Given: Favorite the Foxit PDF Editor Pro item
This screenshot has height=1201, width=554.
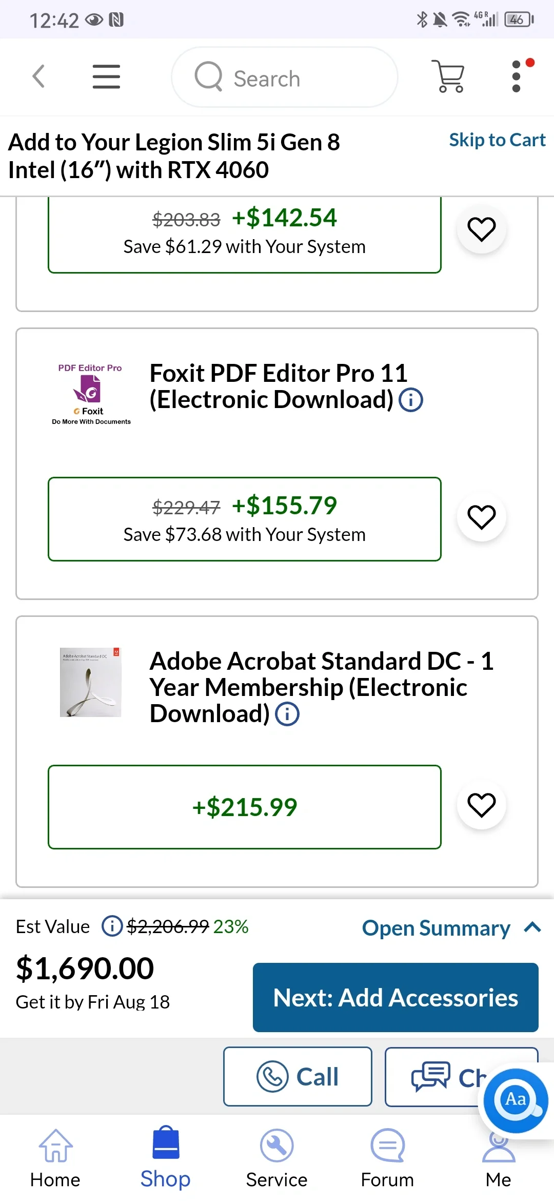Looking at the screenshot, I should coord(481,517).
